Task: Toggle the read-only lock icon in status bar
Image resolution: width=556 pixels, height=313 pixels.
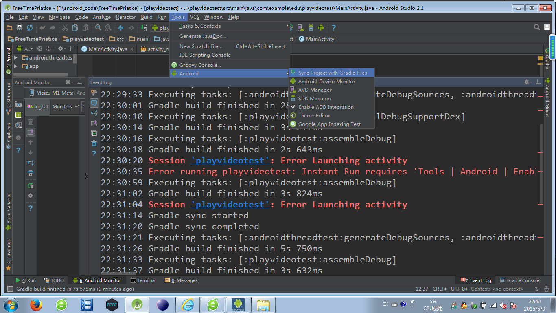Action: 537,289
